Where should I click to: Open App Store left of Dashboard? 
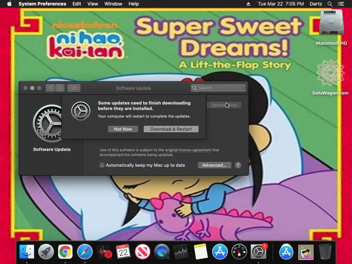click(220, 252)
